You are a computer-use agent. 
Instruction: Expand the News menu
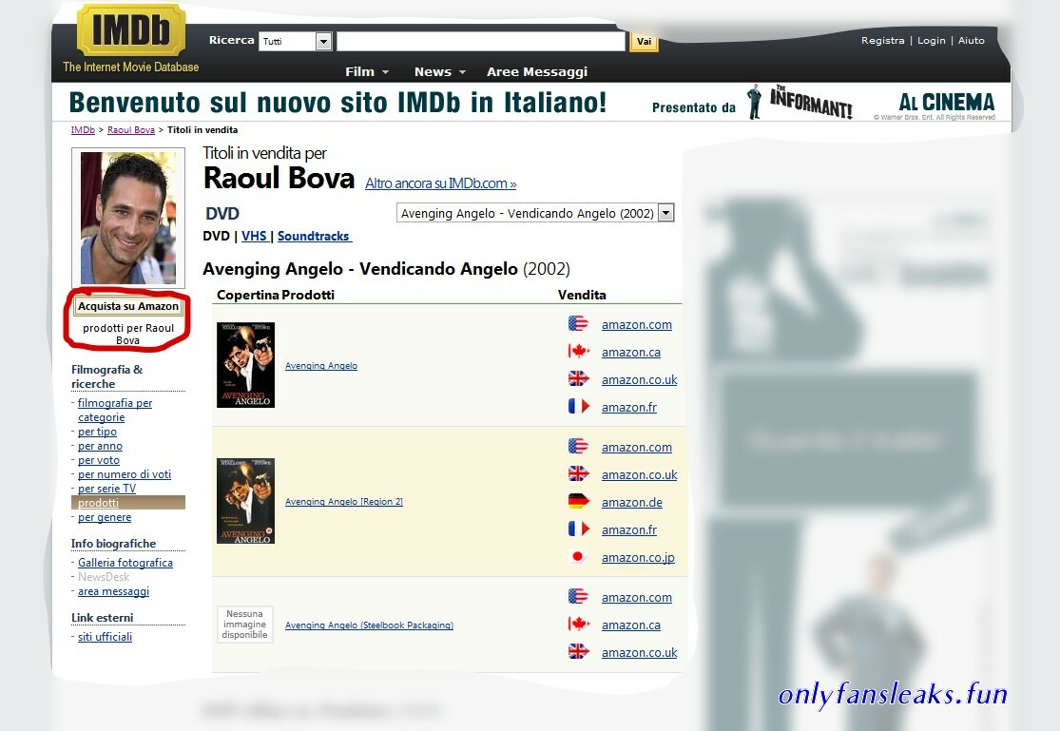pos(440,71)
